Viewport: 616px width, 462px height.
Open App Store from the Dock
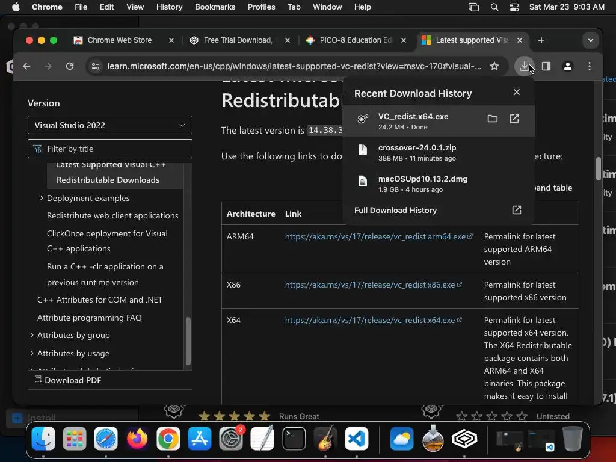click(200, 439)
